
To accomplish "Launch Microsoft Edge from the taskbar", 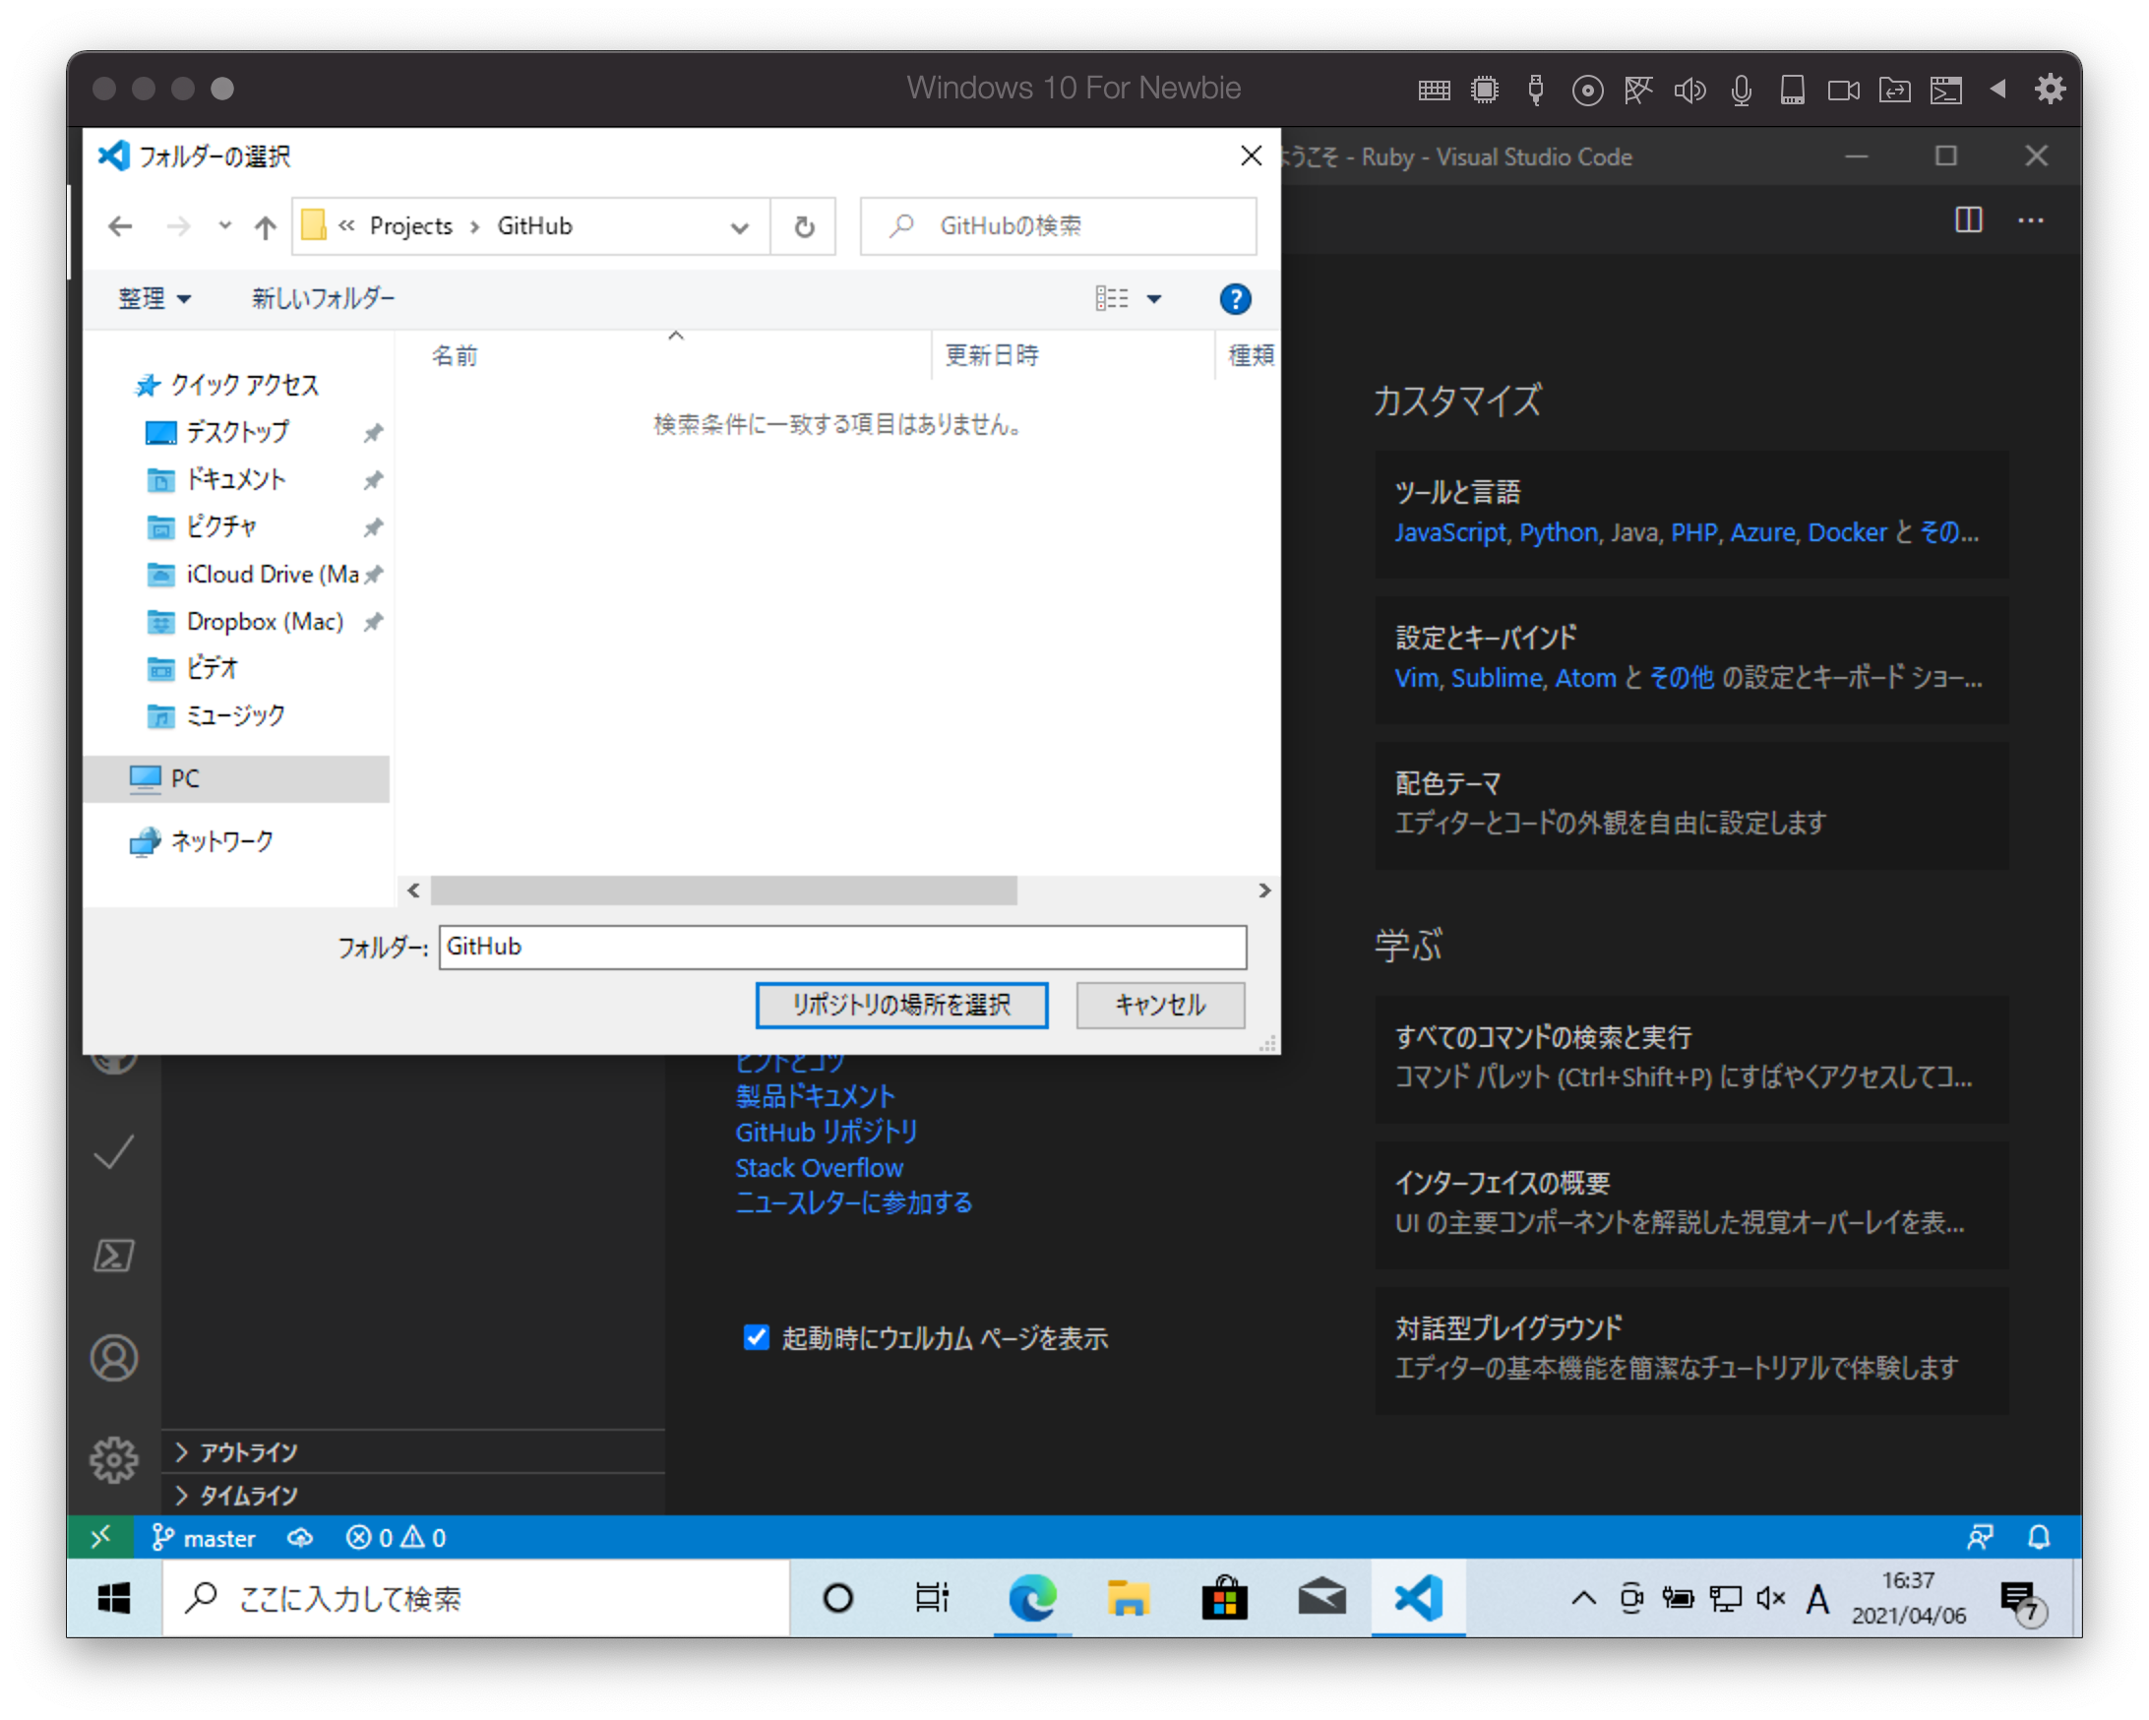I will point(1032,1598).
